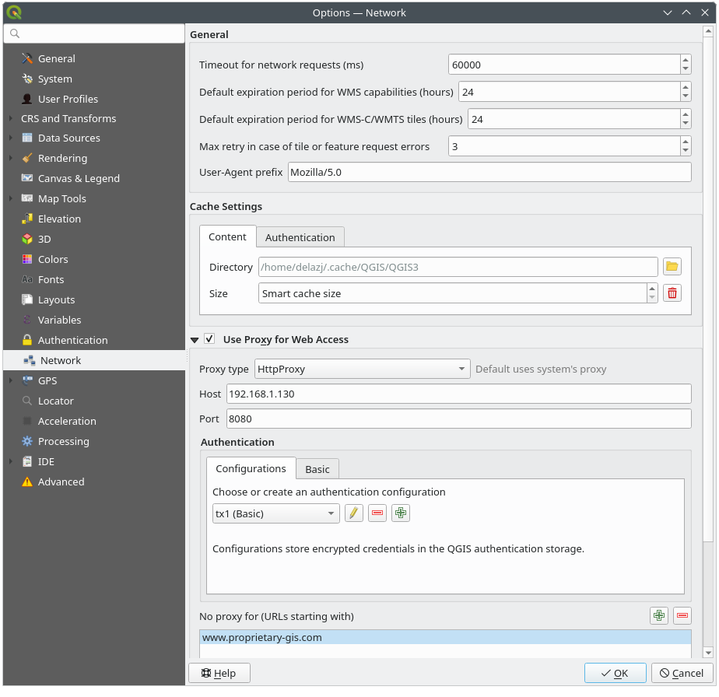Expand the Data Sources tree item
The width and height of the screenshot is (719, 697).
pyautogui.click(x=10, y=138)
